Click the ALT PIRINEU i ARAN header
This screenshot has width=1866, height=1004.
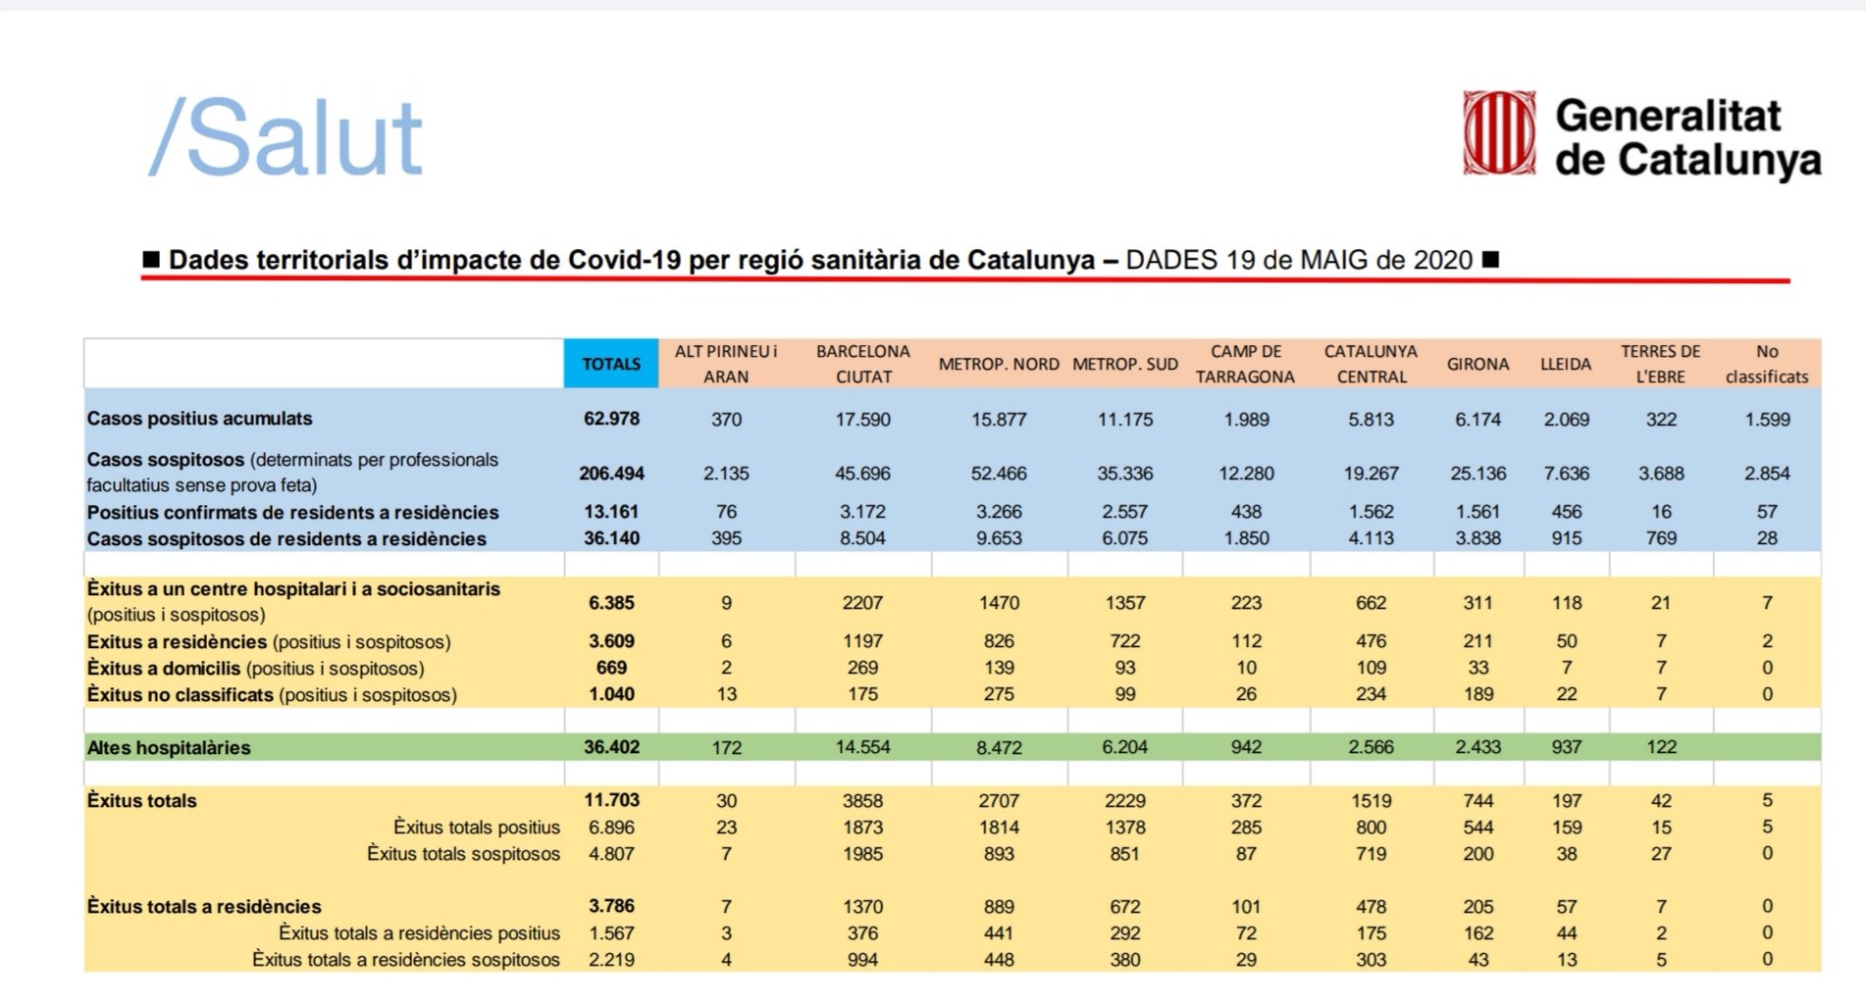725,364
